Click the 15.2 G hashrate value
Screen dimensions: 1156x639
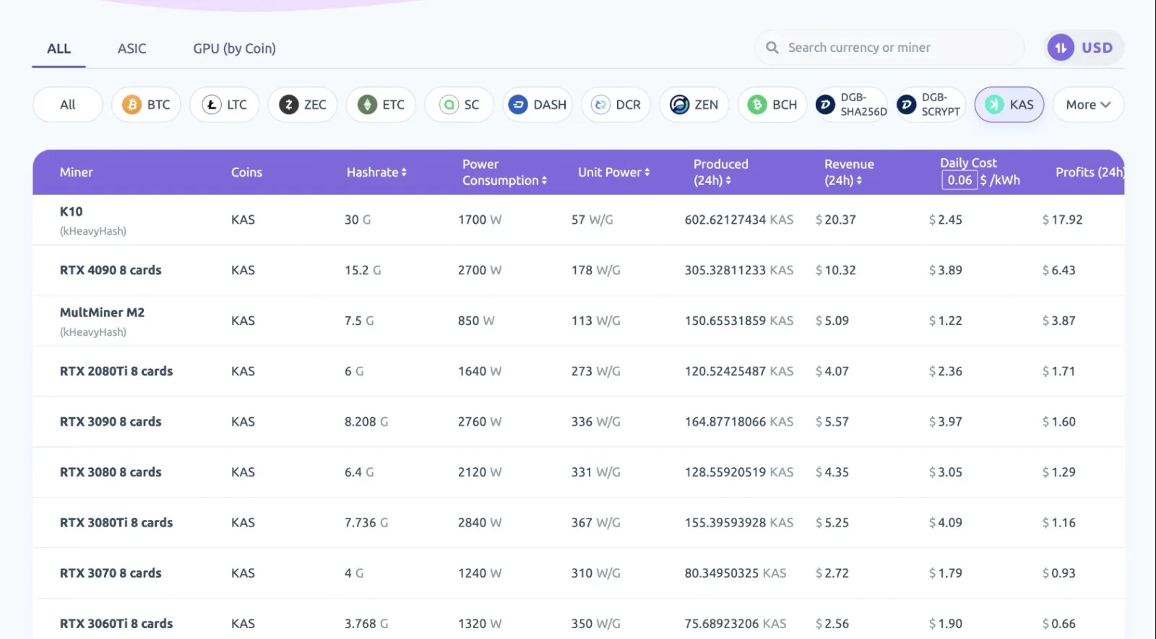tap(363, 270)
